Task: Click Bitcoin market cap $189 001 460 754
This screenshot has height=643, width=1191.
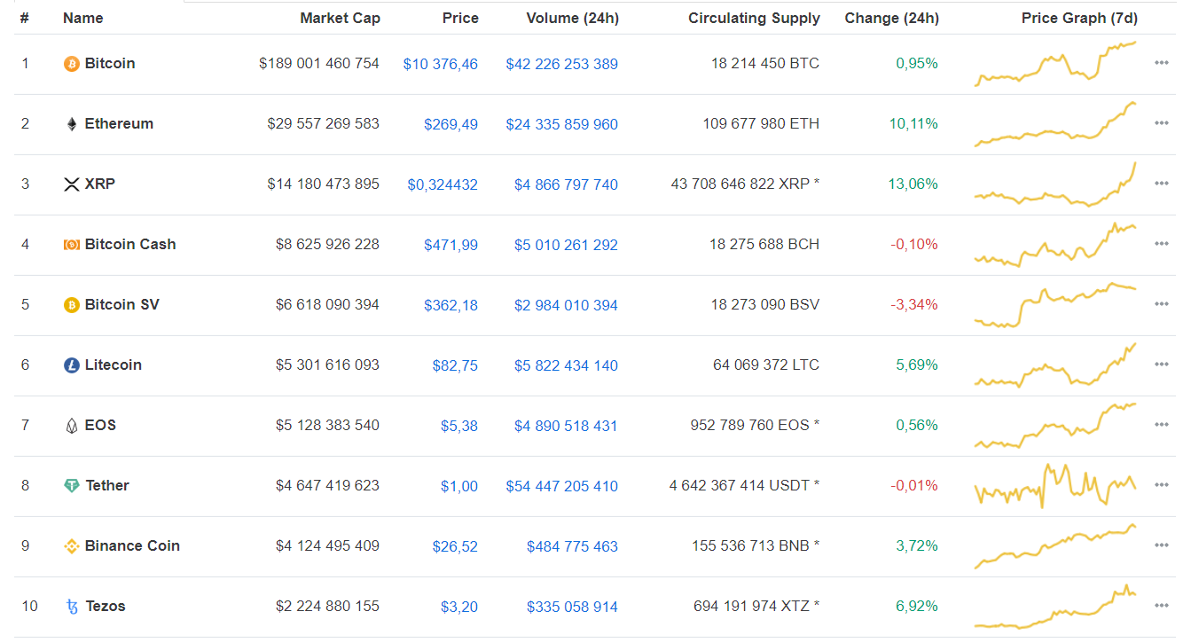Action: (319, 64)
